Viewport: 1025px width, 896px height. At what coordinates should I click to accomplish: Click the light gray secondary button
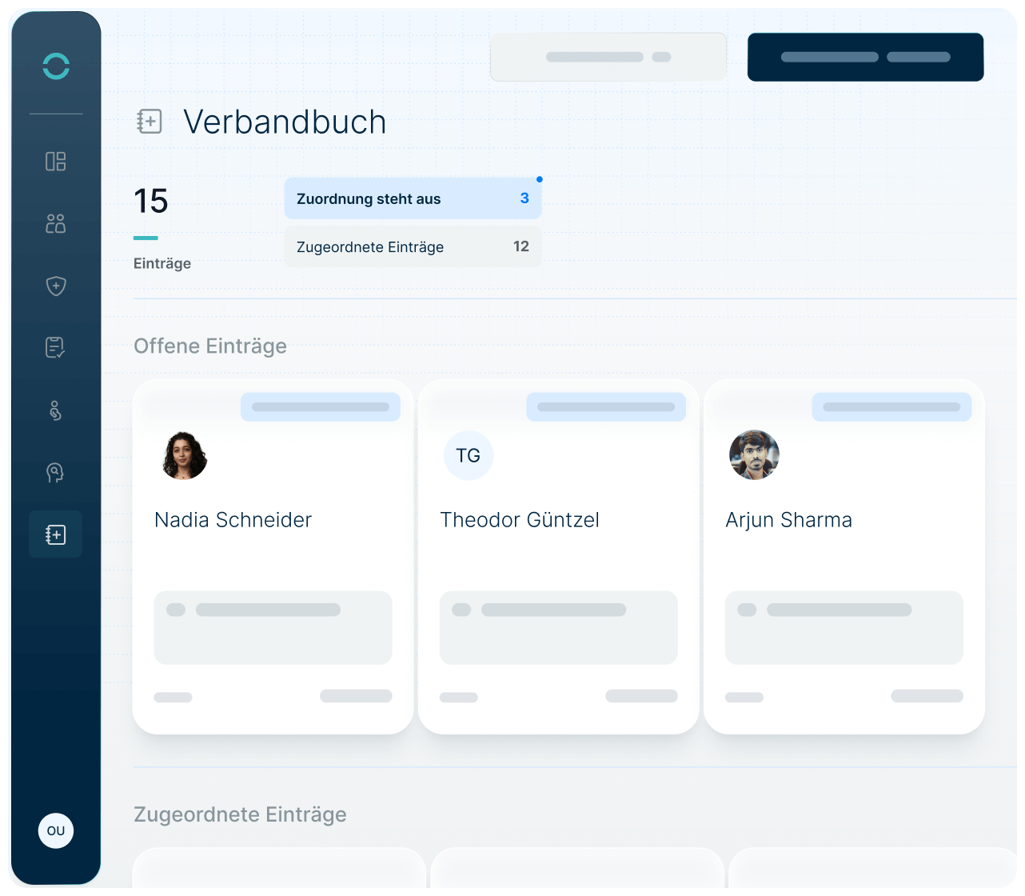point(608,57)
